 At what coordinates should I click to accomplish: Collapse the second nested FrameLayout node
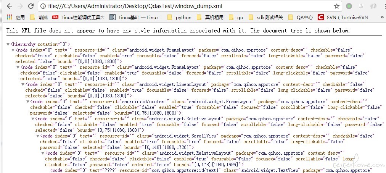[18, 67]
